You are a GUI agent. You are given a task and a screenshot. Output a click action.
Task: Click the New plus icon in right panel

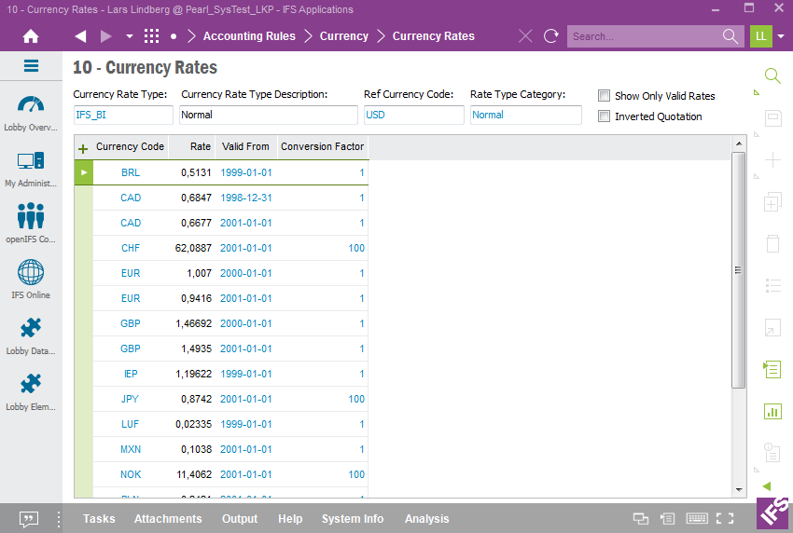tap(772, 160)
